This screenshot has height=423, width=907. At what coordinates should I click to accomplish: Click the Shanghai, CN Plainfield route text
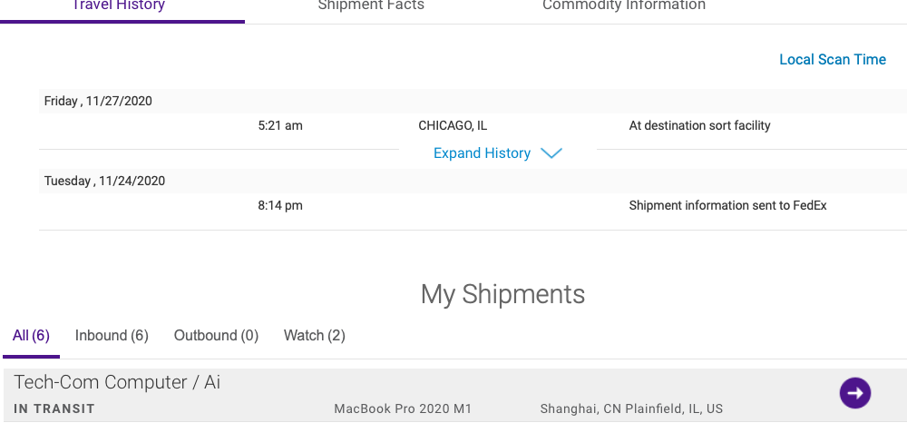631,409
